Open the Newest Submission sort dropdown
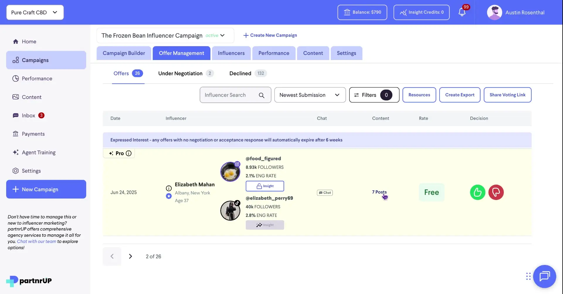563x294 pixels. 310,95
